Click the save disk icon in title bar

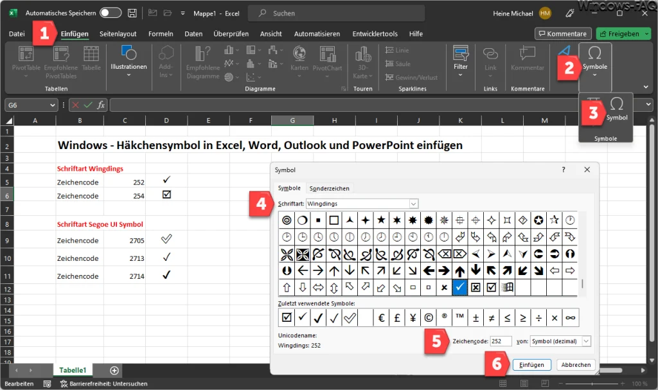tap(132, 13)
